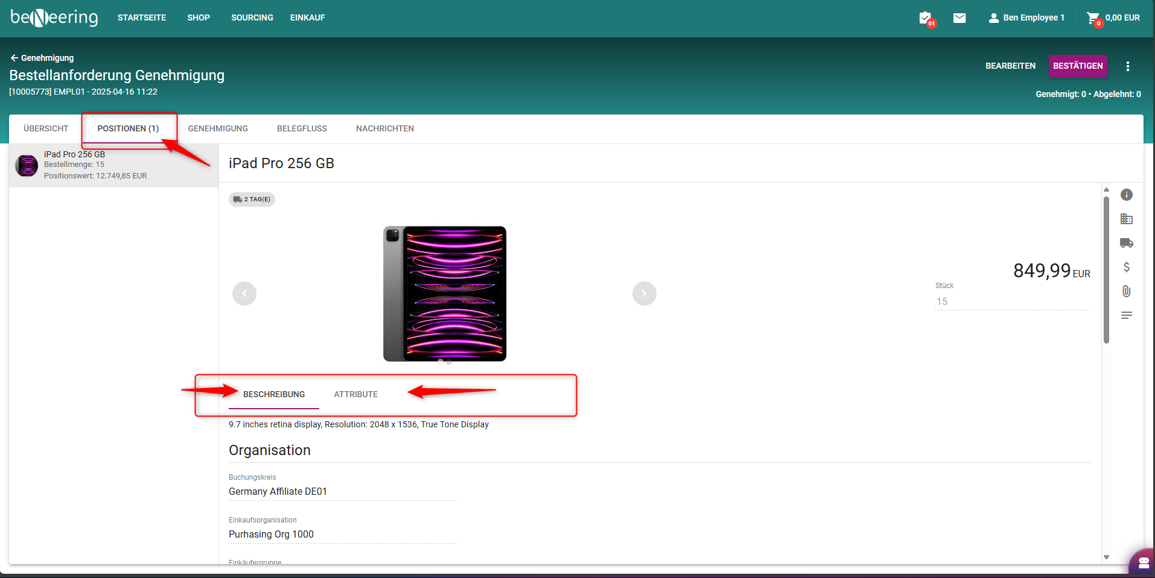
Task: Click the Stück quantity field showing 15
Action: pyautogui.click(x=1013, y=301)
